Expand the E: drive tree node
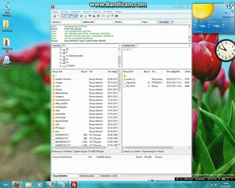235x188 pixels. [x=60, y=52]
